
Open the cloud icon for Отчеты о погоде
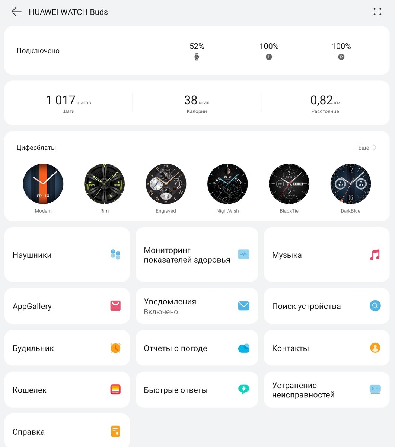point(243,348)
